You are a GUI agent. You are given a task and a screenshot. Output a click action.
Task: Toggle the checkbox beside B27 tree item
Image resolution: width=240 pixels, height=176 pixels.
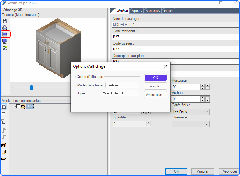pos(18,106)
